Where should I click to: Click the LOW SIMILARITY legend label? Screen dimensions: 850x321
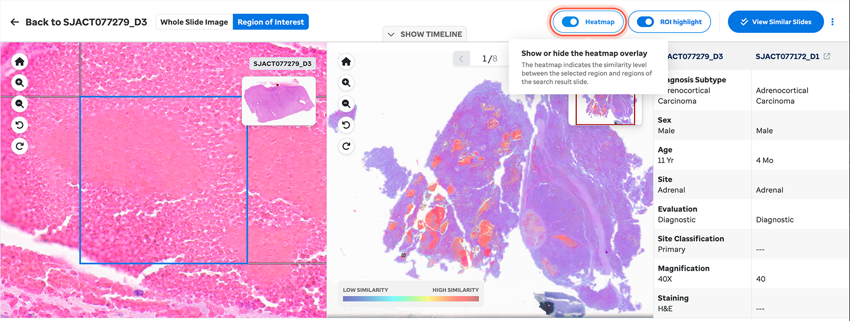click(366, 290)
